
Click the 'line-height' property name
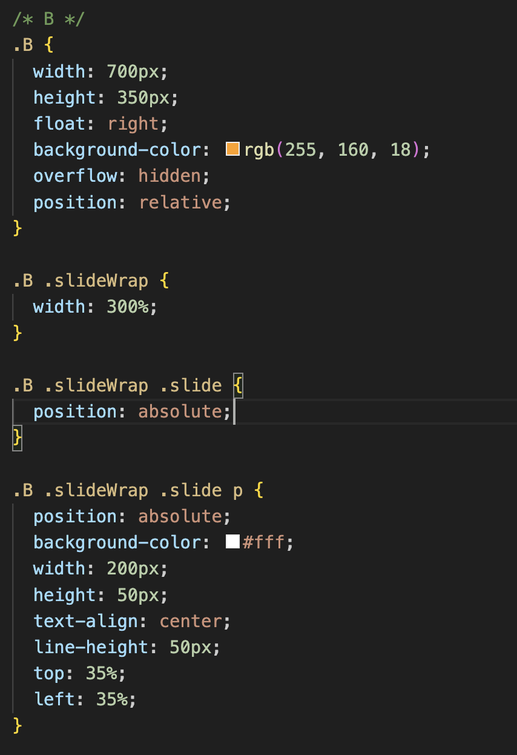pyautogui.click(x=91, y=647)
